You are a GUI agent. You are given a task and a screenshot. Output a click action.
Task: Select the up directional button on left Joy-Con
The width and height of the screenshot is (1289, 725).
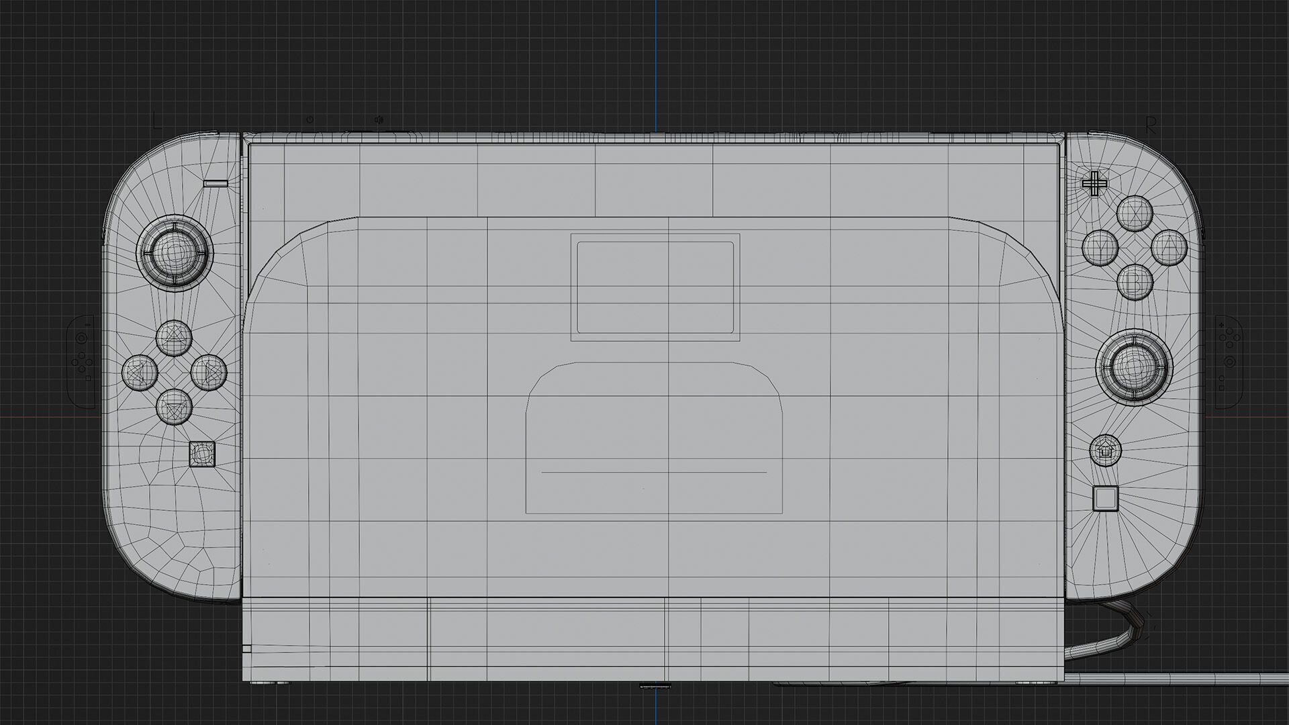point(174,338)
